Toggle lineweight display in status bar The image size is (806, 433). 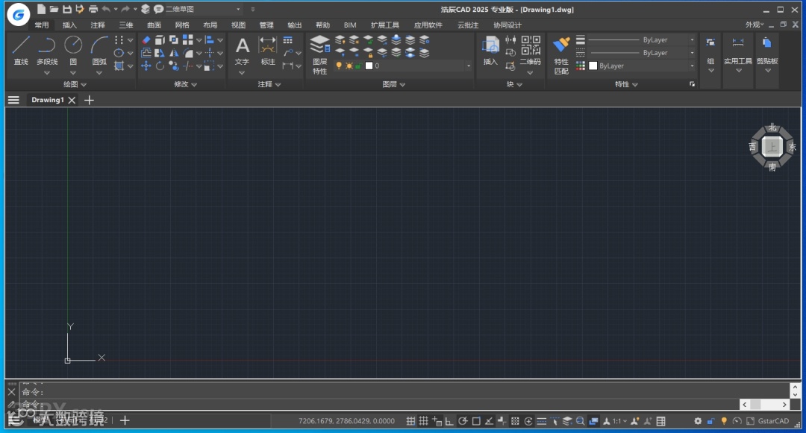542,421
